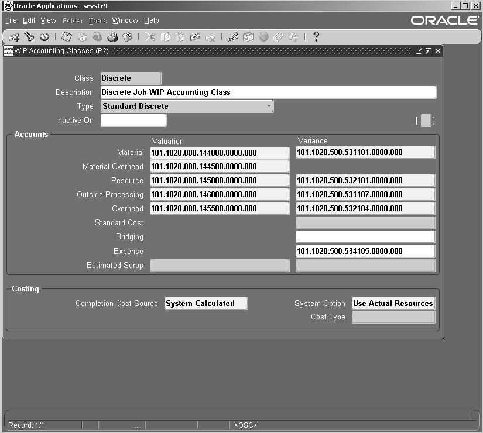
Task: Click the '<OSC>' status bar indicator
Action: [x=246, y=425]
